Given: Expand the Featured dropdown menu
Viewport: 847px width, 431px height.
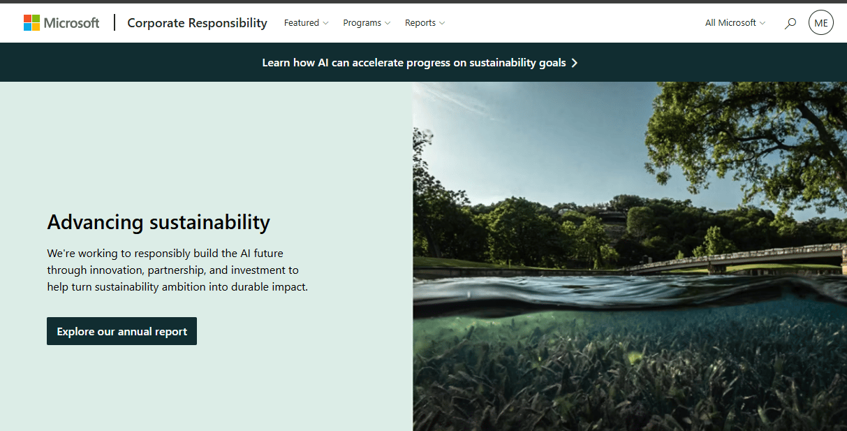Looking at the screenshot, I should coord(306,23).
